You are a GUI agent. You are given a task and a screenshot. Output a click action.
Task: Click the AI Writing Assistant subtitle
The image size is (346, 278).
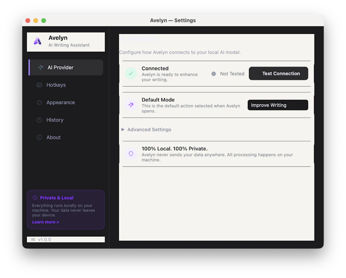point(69,45)
